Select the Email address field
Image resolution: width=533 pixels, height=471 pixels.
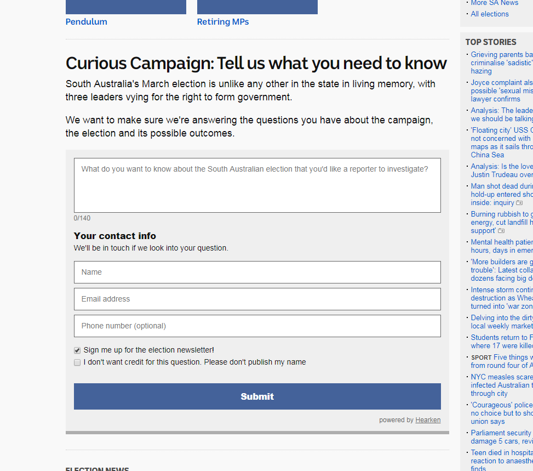(x=257, y=299)
